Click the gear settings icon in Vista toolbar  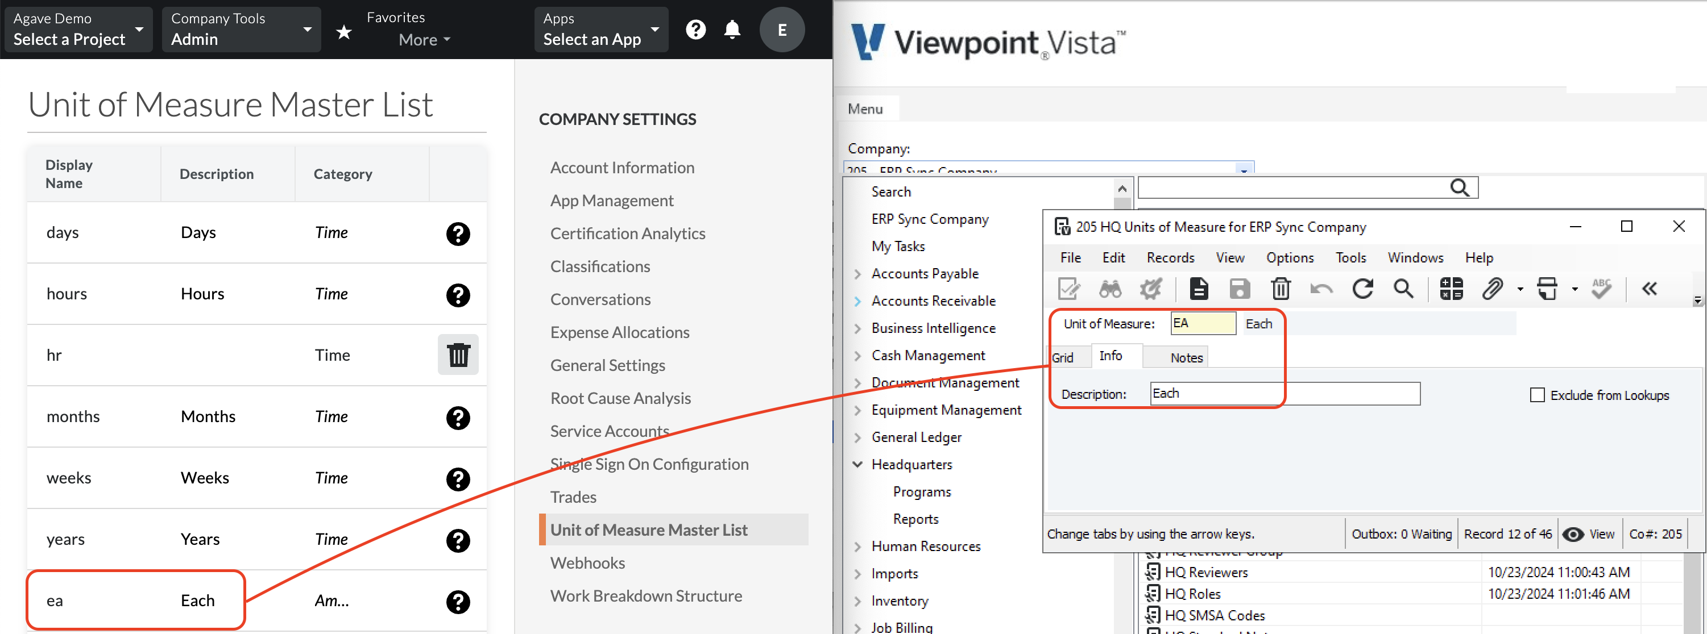pos(1150,289)
